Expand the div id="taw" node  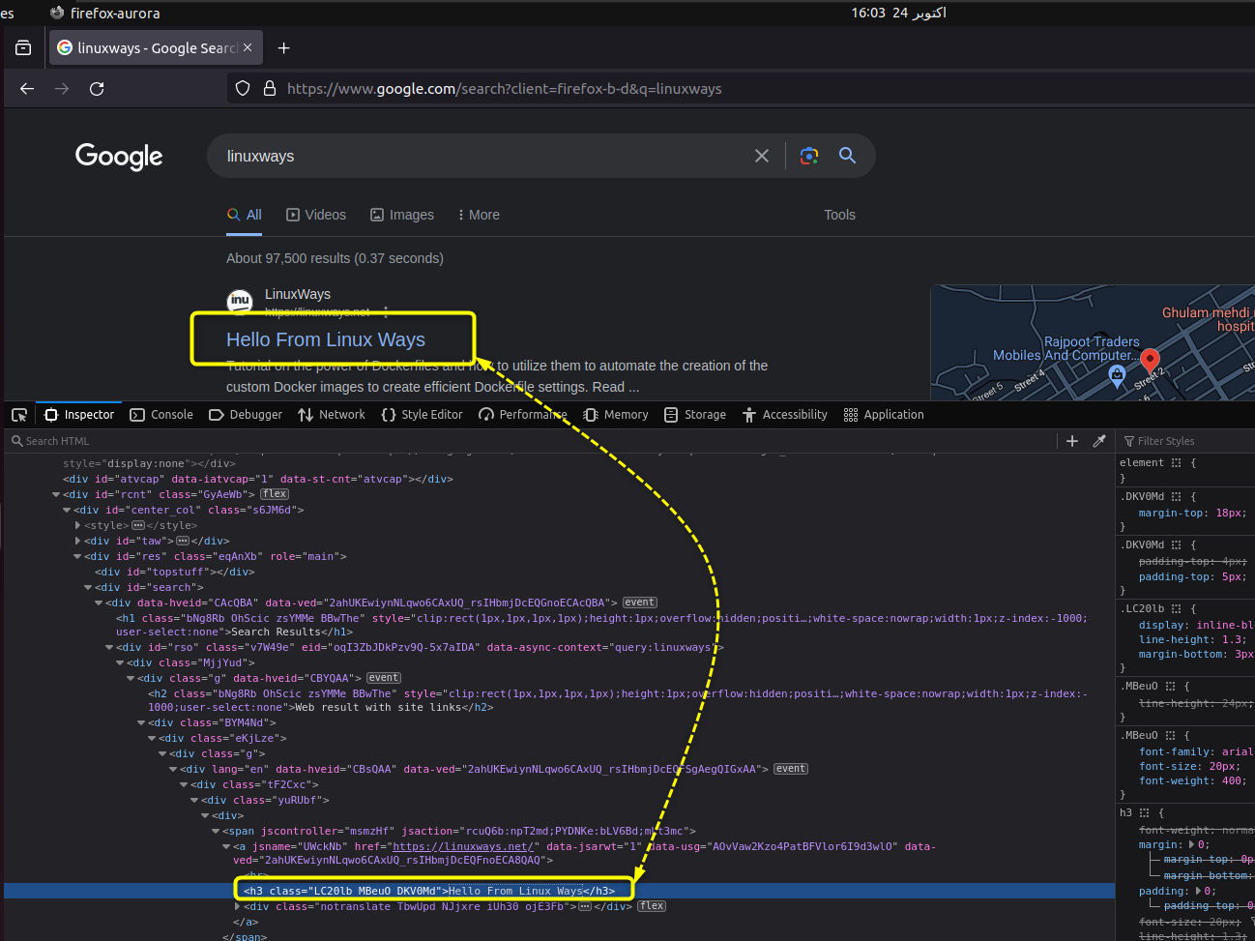tap(77, 541)
